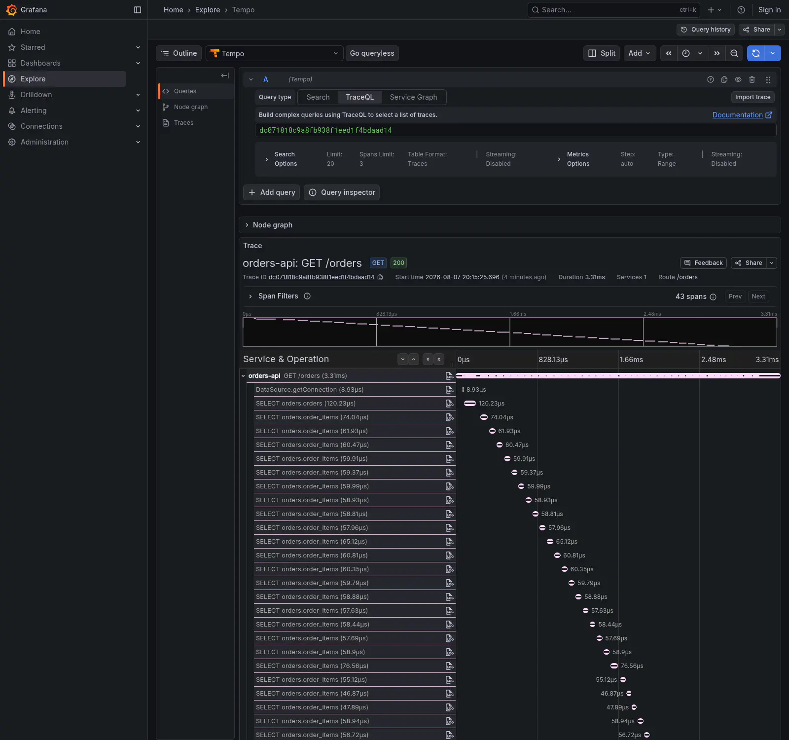Toggle the Outline panel button
789x740 pixels.
click(x=179, y=53)
